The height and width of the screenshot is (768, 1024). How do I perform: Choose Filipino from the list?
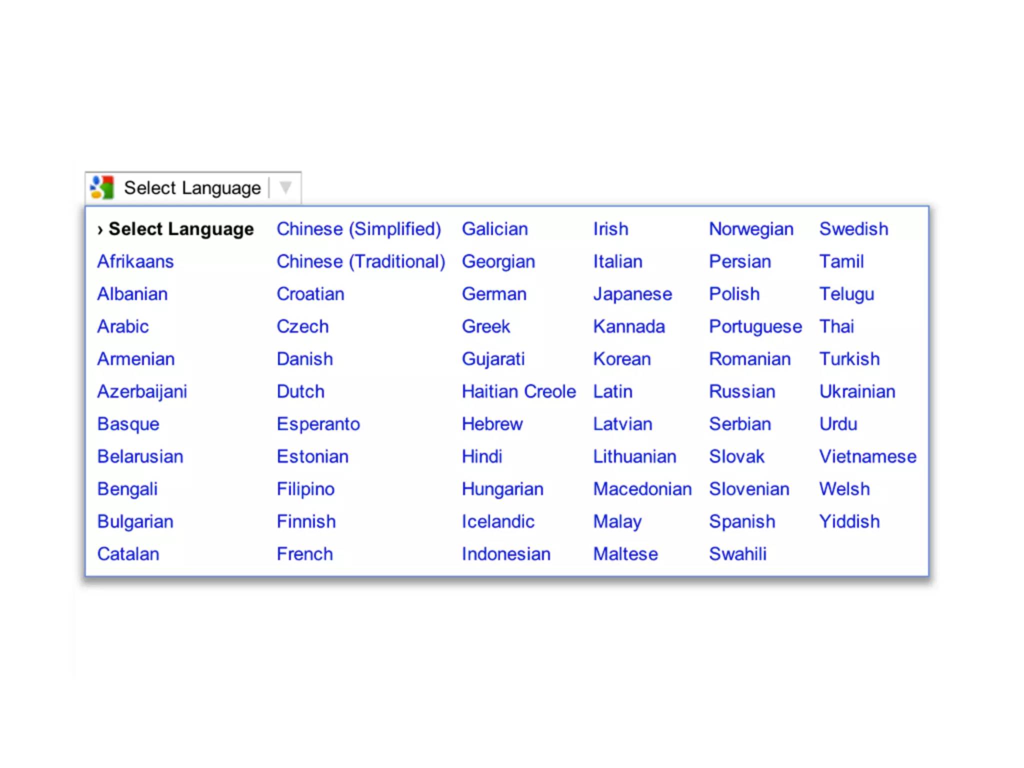click(x=305, y=489)
